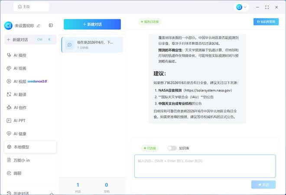
Task: Toggle the 知识库 switch
Action: [x=172, y=148]
